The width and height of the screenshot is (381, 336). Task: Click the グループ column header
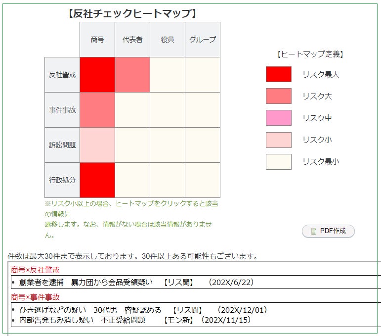[203, 40]
